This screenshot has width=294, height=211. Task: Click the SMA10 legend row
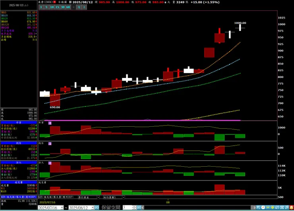(19, 15)
